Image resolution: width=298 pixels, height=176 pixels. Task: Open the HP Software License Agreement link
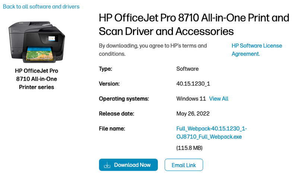[x=257, y=49]
